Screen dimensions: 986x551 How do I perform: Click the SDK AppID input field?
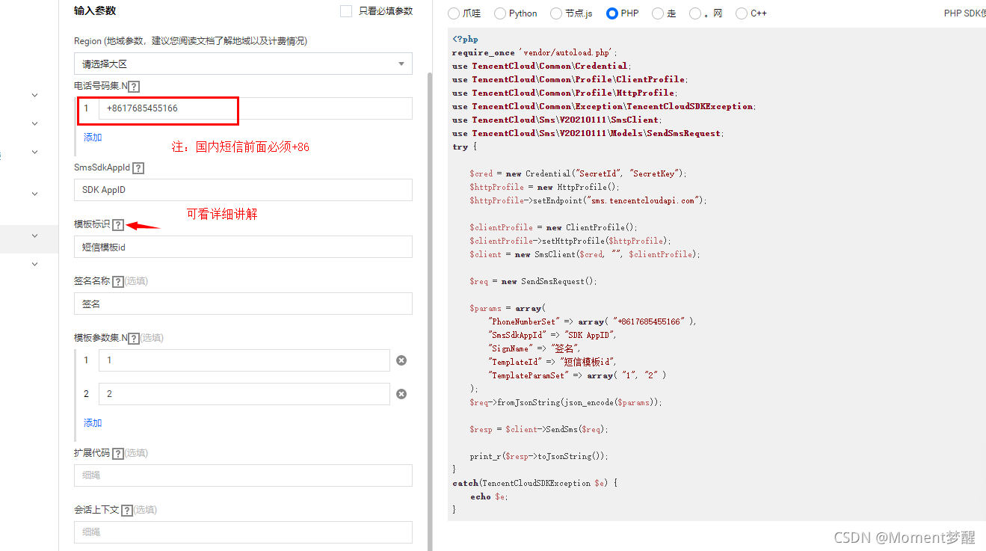tap(243, 190)
